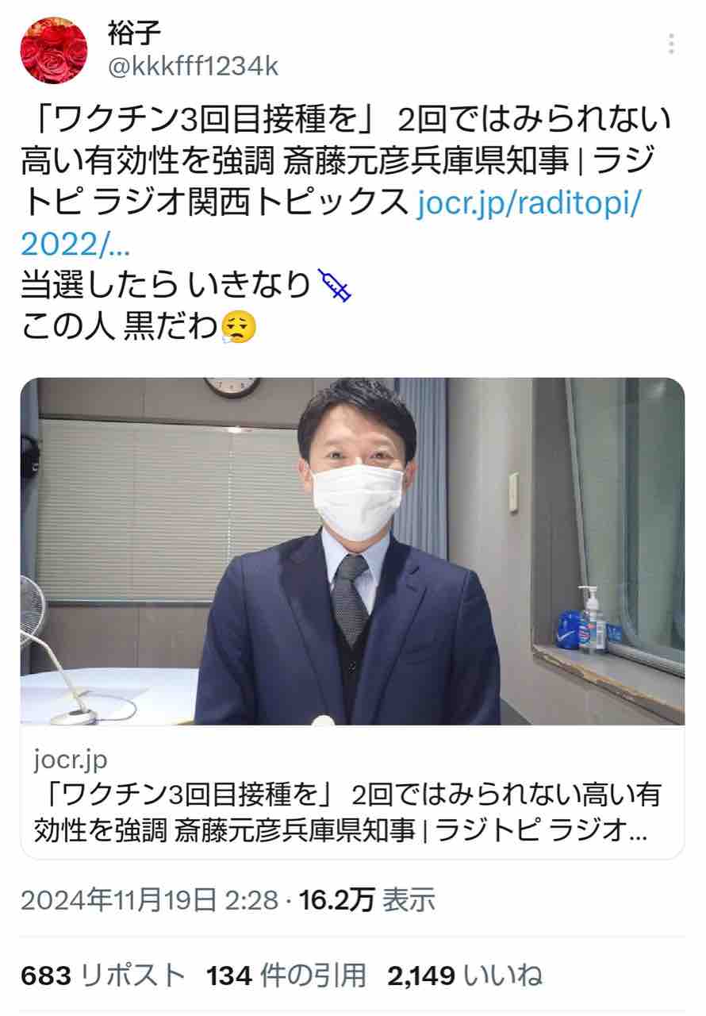The width and height of the screenshot is (706, 1016).
Task: Select the tweet text 当選したら いきなり
Action: (165, 286)
